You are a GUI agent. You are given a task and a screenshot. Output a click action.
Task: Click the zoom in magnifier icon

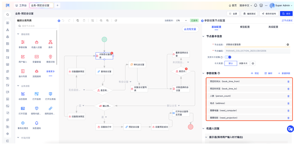[x=108, y=21]
